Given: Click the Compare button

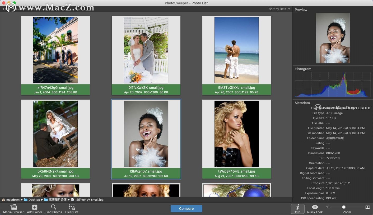Looking at the screenshot, I should [186, 209].
